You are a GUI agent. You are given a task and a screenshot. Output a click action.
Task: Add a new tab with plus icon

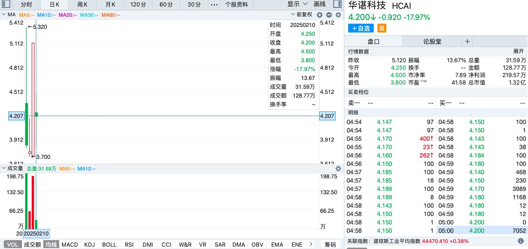click(467, 41)
